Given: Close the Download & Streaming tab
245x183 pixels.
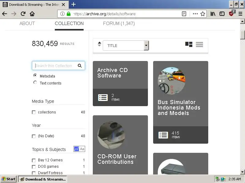Looking at the screenshot, I should (x=63, y=5).
